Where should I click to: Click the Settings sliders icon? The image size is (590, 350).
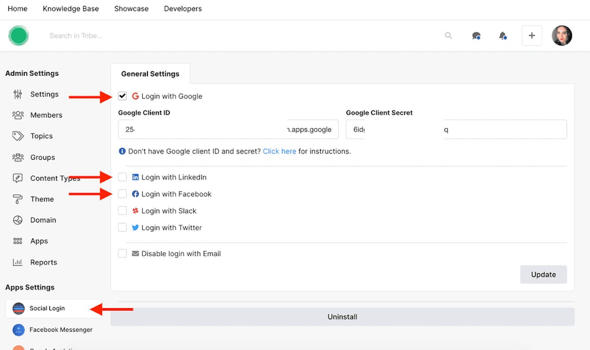18,94
